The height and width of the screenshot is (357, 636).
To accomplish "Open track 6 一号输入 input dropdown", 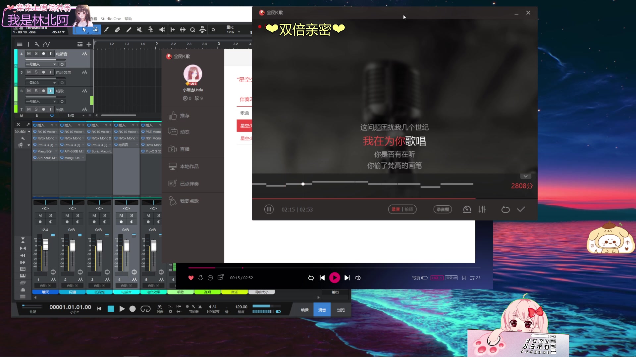I will point(41,101).
